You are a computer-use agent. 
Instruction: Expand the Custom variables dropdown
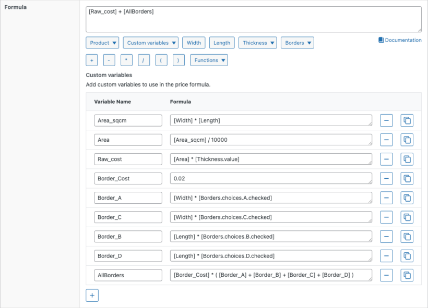click(151, 43)
